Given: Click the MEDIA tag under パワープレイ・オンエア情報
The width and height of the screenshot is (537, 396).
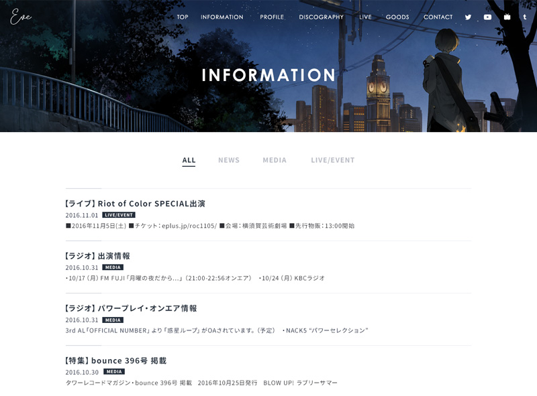Looking at the screenshot, I should [113, 320].
